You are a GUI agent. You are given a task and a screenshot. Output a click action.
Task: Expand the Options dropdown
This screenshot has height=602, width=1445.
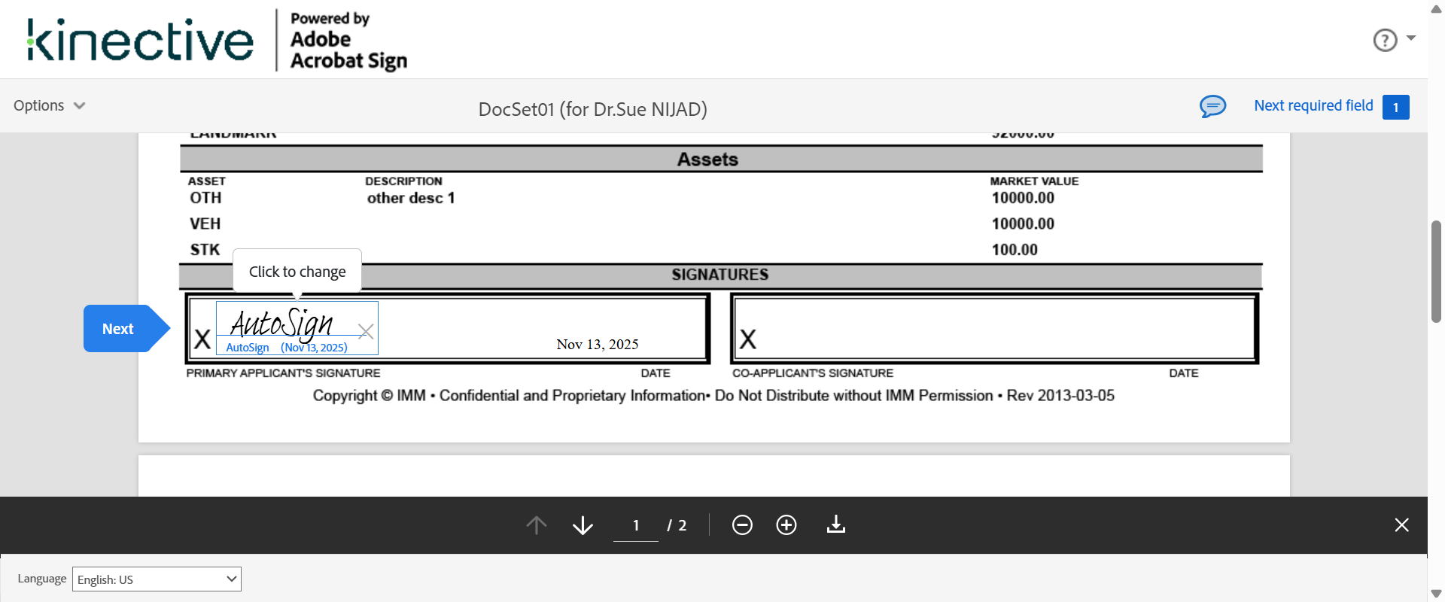click(x=50, y=105)
